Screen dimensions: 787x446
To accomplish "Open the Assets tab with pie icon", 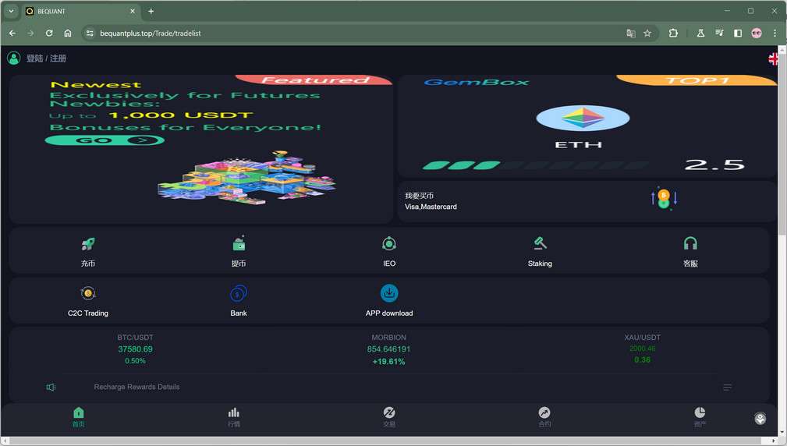I will (x=700, y=417).
